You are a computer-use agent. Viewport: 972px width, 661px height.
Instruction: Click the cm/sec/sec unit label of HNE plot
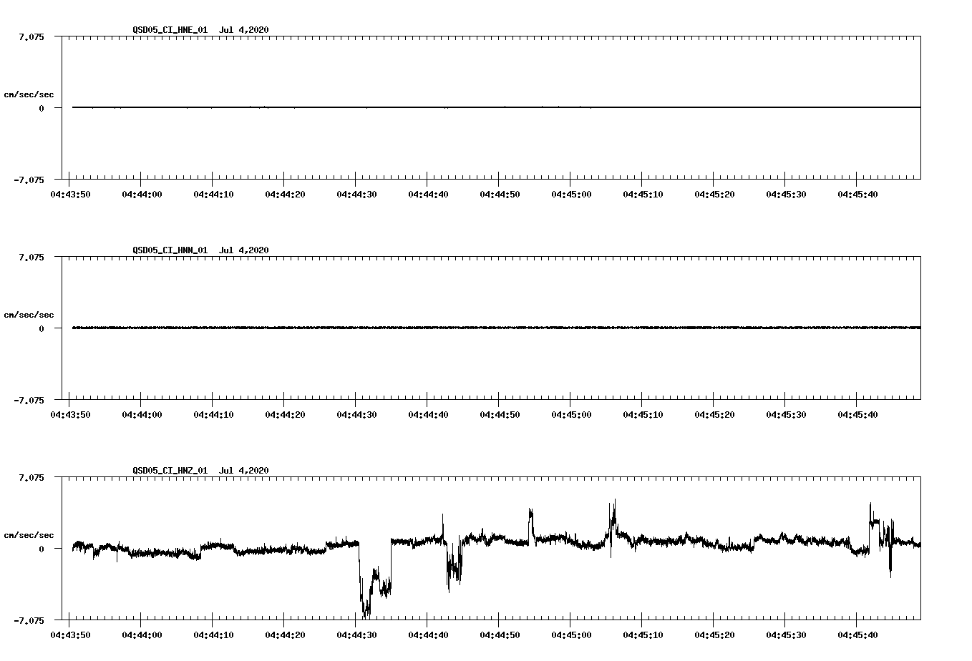click(x=29, y=94)
